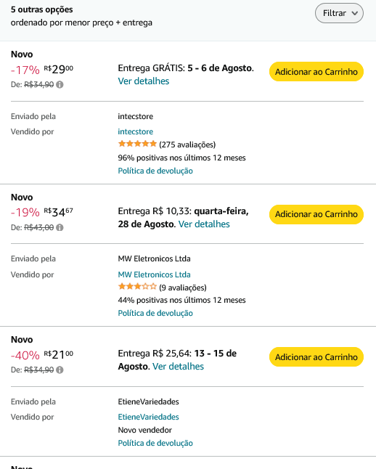This screenshot has width=376, height=469.
Task: View MW Eletronicos return policy link
Action: coord(155,313)
